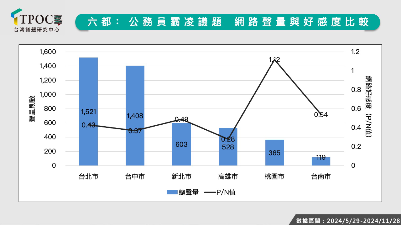Click the 1,600 tick on left axis
The width and height of the screenshot is (401, 225).
pyautogui.click(x=48, y=52)
